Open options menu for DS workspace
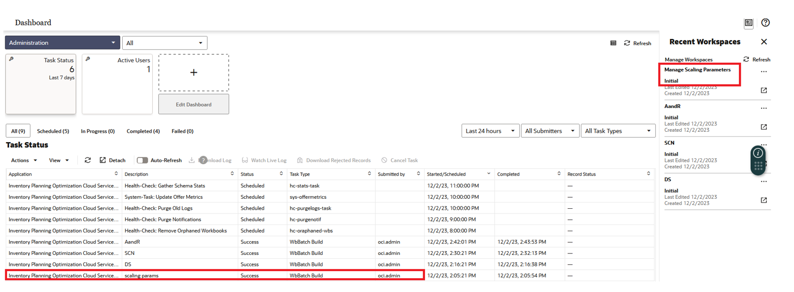794x292 pixels. 764,182
